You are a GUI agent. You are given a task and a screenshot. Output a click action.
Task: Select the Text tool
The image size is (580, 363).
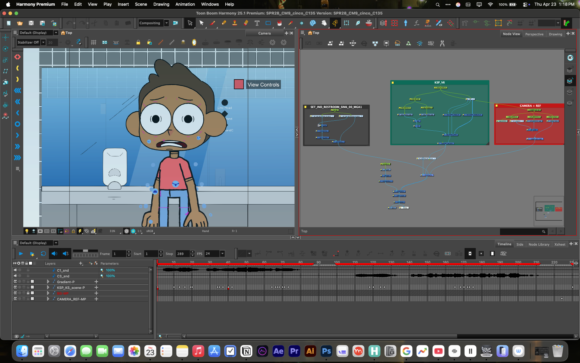257,23
